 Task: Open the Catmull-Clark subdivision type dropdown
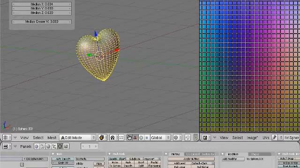click(x=202, y=163)
